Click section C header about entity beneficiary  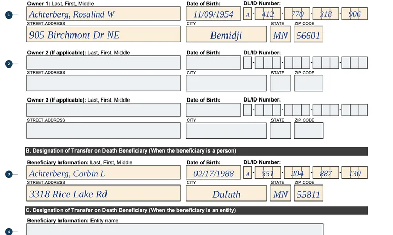[196, 211]
